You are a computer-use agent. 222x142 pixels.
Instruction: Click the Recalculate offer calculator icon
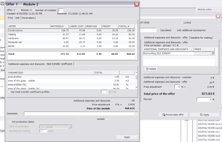(x=164, y=115)
